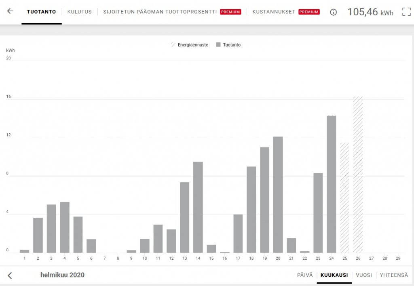Screen dimensions: 414x286
Task: Toggle the Energiaennuste legend series
Action: [x=190, y=45]
